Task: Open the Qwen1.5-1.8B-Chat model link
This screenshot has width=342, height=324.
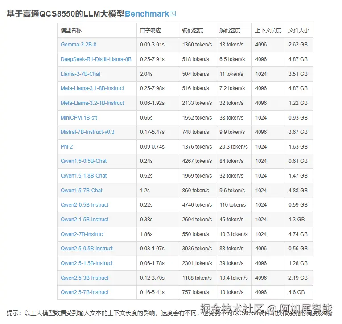Action: (83, 175)
